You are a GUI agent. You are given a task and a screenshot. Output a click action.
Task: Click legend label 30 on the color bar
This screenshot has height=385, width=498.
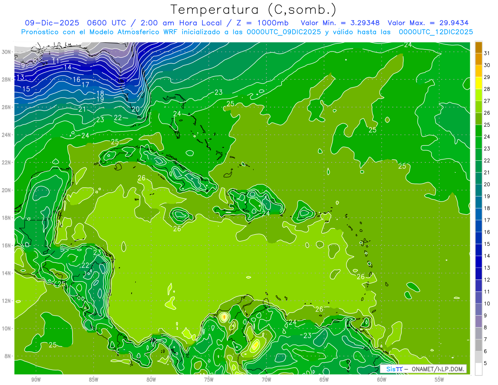[x=487, y=65]
